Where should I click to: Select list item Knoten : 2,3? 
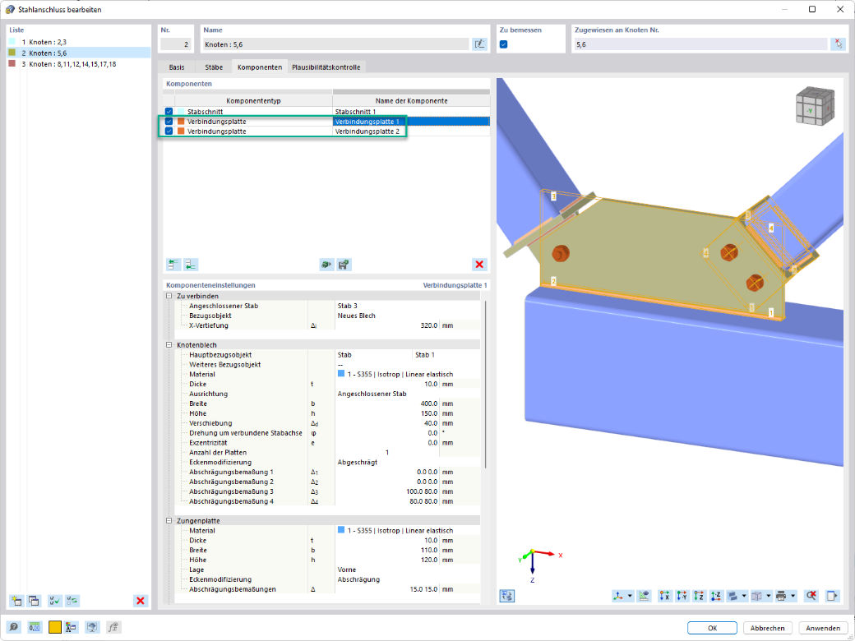79,42
